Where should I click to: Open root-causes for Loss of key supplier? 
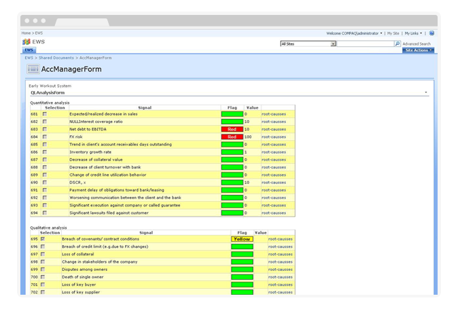(x=281, y=292)
